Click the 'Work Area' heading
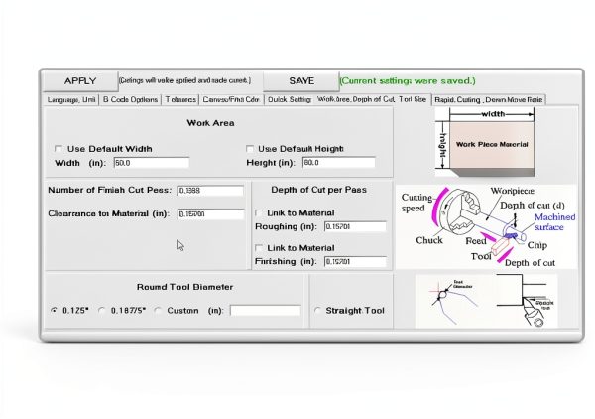The height and width of the screenshot is (419, 595). click(x=210, y=123)
